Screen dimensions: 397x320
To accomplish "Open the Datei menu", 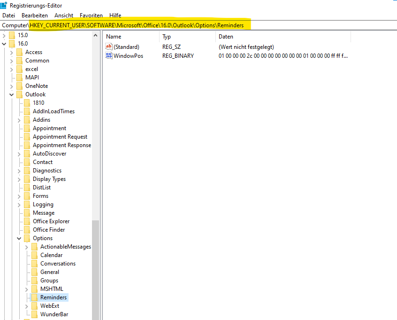I will pyautogui.click(x=8, y=16).
